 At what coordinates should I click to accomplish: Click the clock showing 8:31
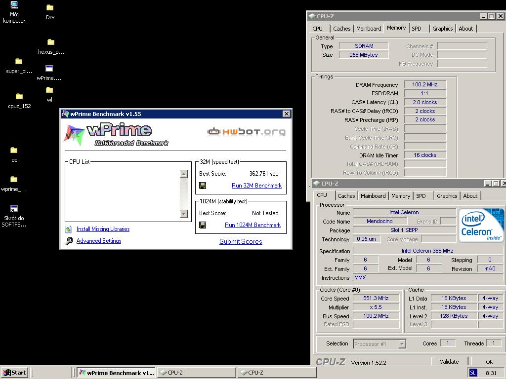point(491,373)
